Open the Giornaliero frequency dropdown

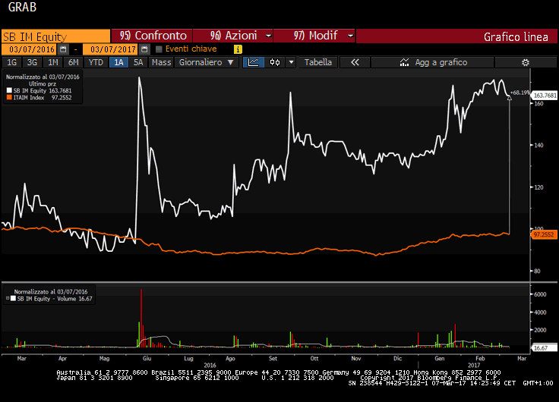pyautogui.click(x=206, y=62)
